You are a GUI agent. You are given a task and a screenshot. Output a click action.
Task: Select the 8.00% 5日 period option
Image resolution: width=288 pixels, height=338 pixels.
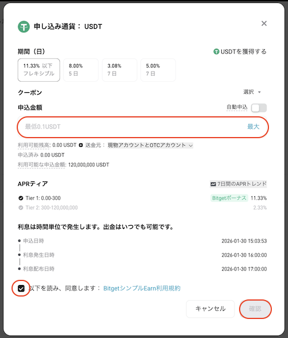pyautogui.click(x=81, y=70)
